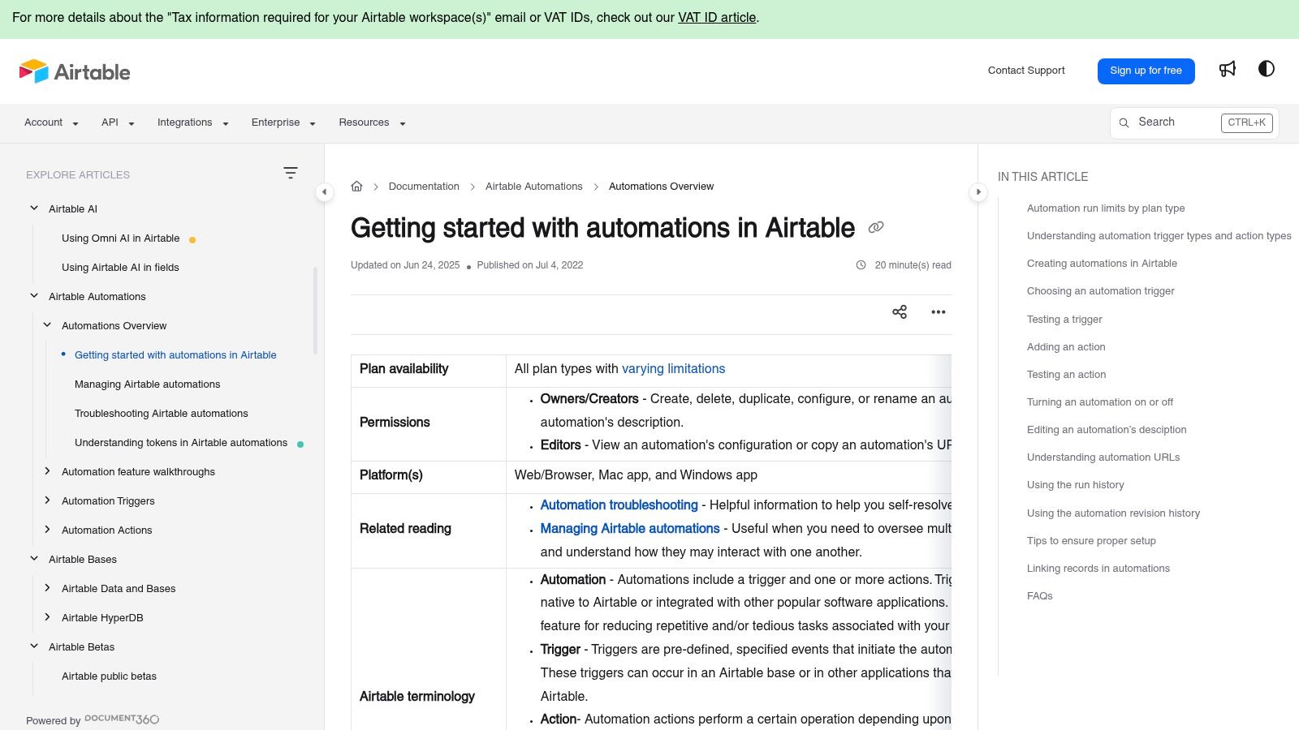Click the home breadcrumb icon
Viewport: 1299px width, 730px height.
pyautogui.click(x=357, y=186)
